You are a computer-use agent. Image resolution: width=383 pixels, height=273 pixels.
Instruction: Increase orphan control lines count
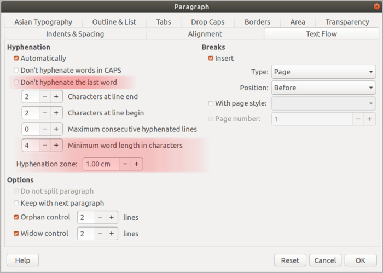(112, 217)
